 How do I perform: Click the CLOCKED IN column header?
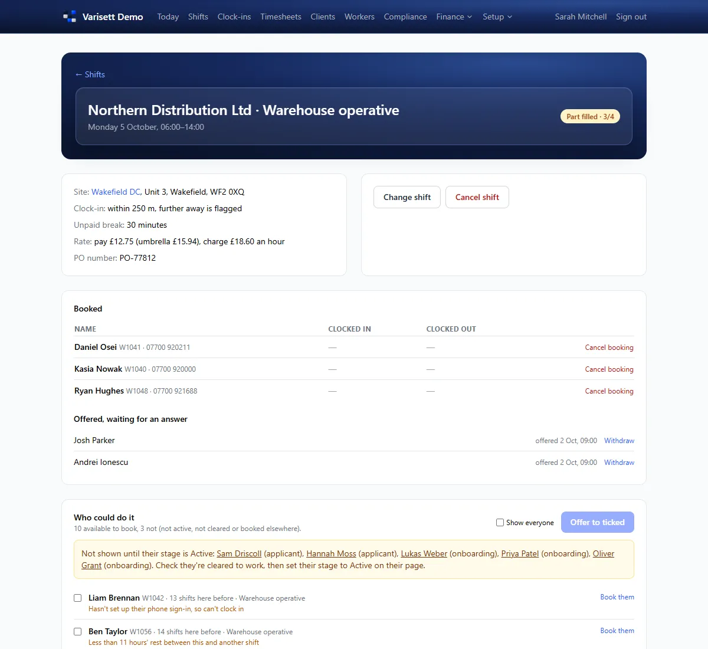click(x=349, y=329)
